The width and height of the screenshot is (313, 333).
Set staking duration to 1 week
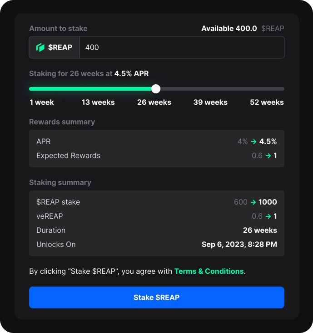[42, 102]
